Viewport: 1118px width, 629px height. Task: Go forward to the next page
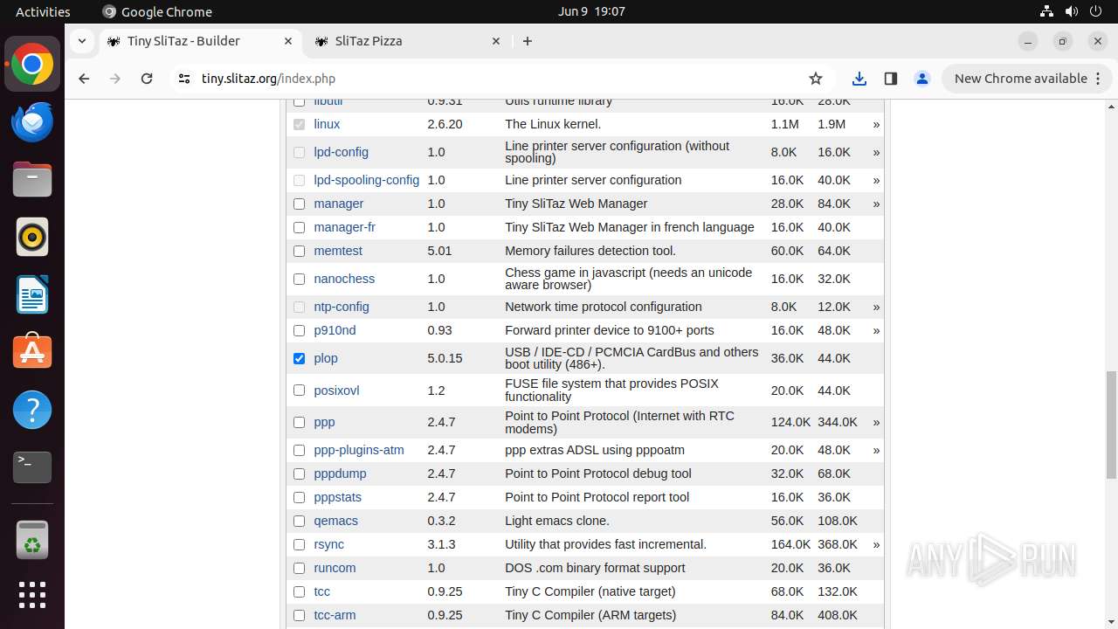115,79
